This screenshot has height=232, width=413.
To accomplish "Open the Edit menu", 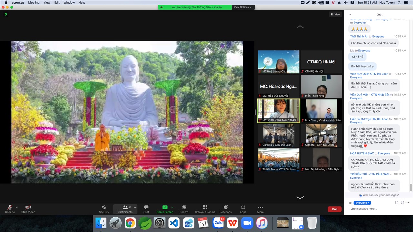I will pos(57,2).
